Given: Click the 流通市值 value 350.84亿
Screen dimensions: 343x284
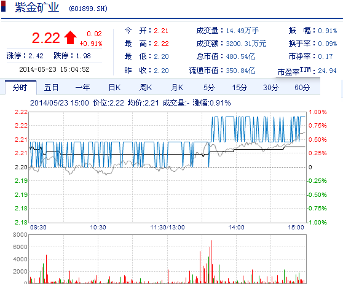Looking at the screenshot, I should (240, 71).
